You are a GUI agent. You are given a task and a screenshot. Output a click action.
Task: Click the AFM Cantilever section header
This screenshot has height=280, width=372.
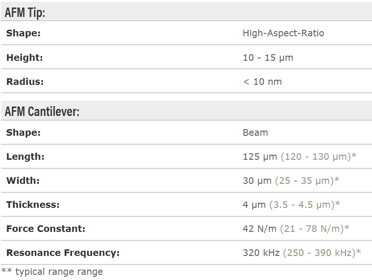pos(42,112)
